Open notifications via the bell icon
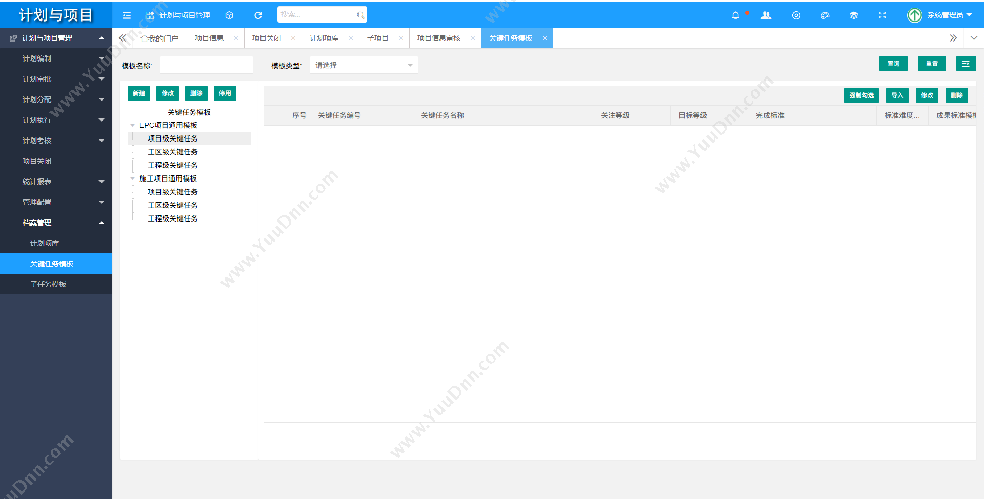Screen dimensions: 984x499 coord(735,15)
